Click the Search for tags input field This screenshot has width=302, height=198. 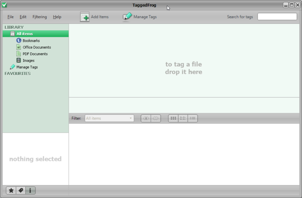click(x=277, y=16)
